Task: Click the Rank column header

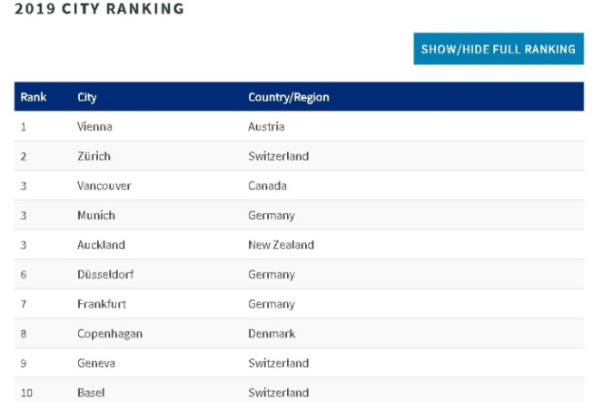Action: [33, 97]
